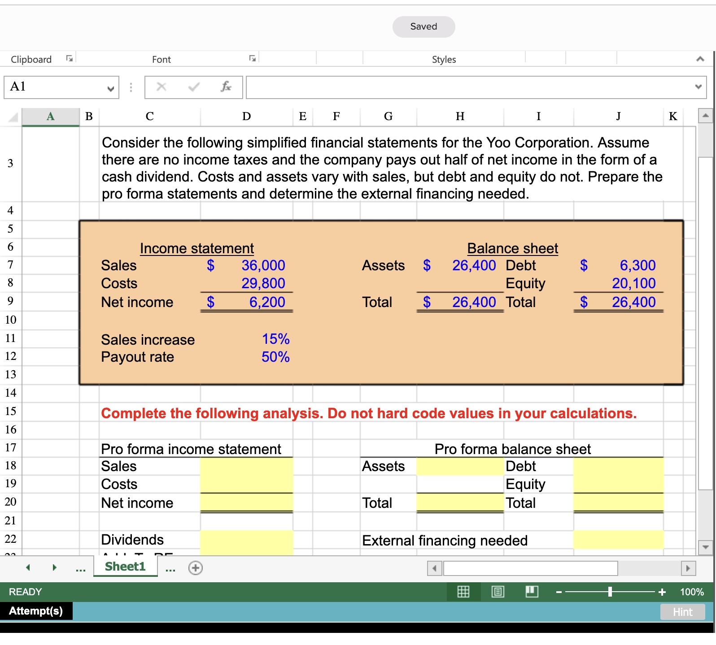Click the vertical scrollbar thumb
716x645 pixels.
[705, 323]
